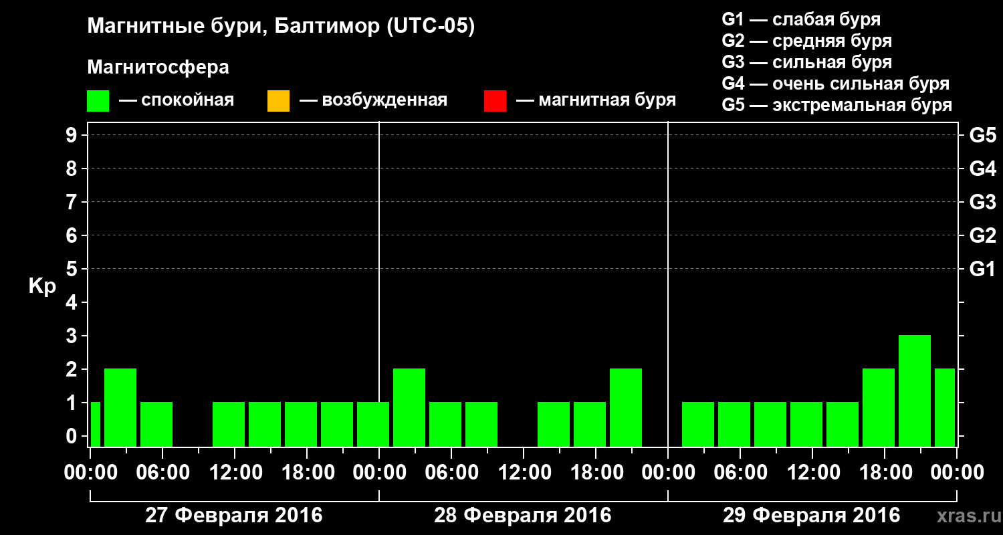
Task: Click the '27 Февраля 2016' date label
Action: pyautogui.click(x=234, y=516)
